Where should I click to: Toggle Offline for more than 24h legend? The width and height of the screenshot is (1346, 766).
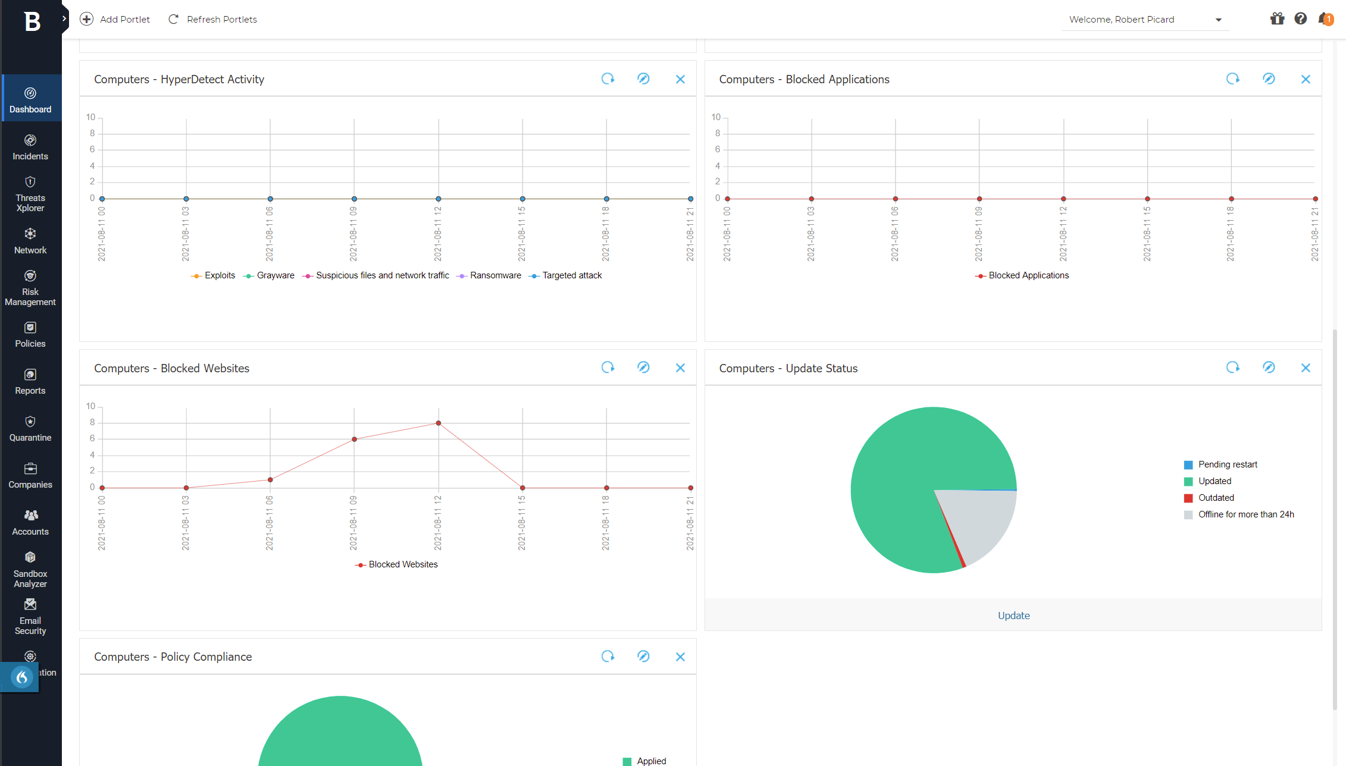click(1239, 514)
